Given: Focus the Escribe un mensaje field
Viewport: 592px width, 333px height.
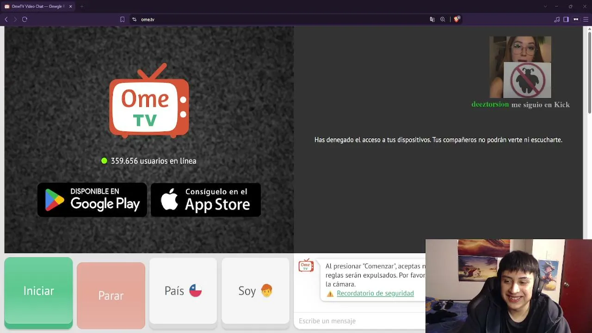Looking at the screenshot, I should 360,321.
